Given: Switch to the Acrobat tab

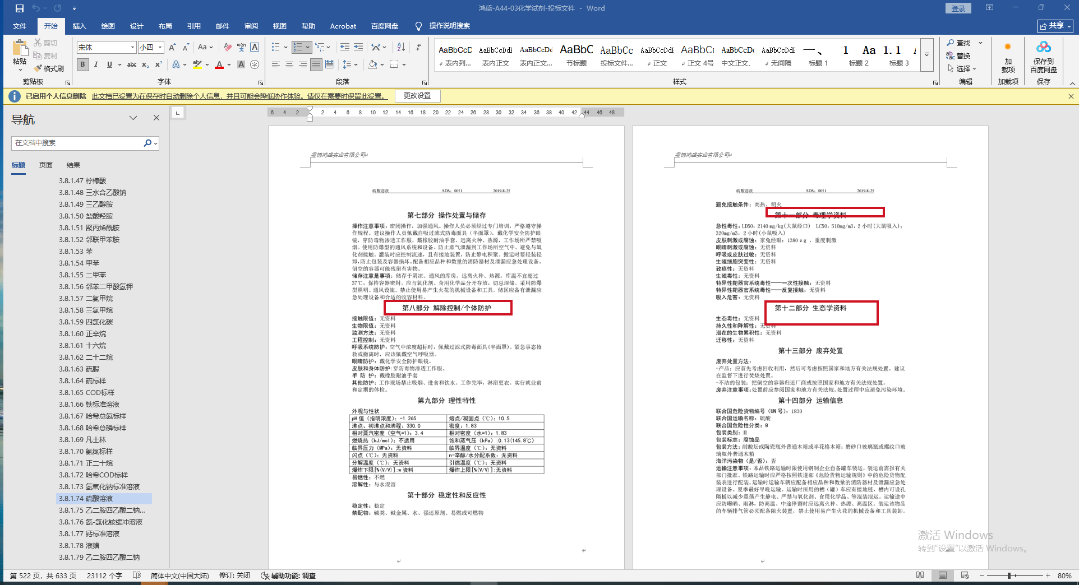Looking at the screenshot, I should [343, 26].
